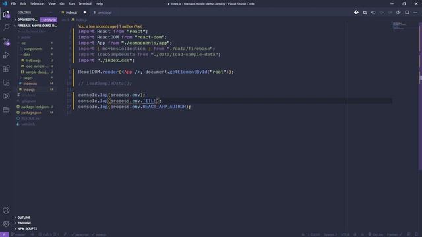
Task: Click Spaces indentation in status bar
Action: 330,234
